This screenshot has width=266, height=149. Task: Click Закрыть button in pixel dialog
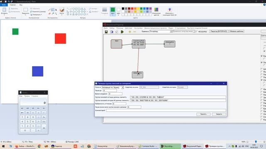pos(219,114)
